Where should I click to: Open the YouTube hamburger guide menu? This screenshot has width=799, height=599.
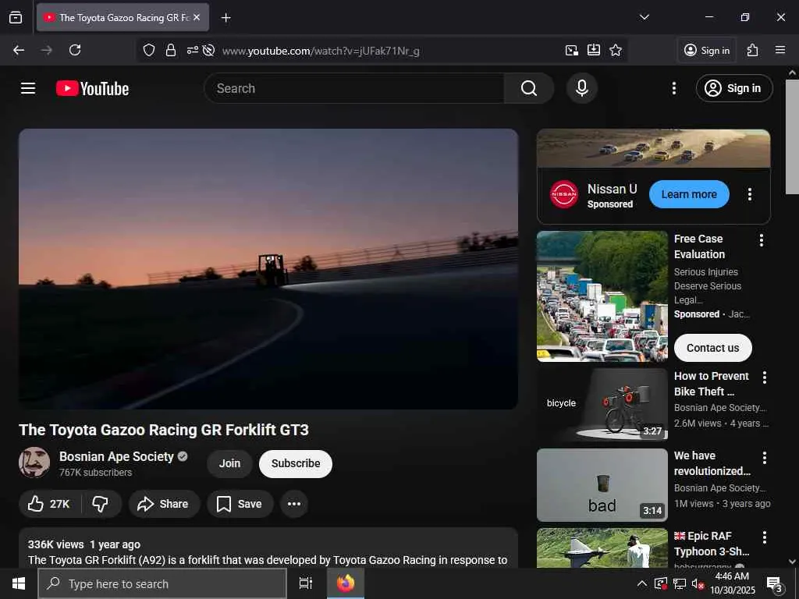[x=28, y=88]
